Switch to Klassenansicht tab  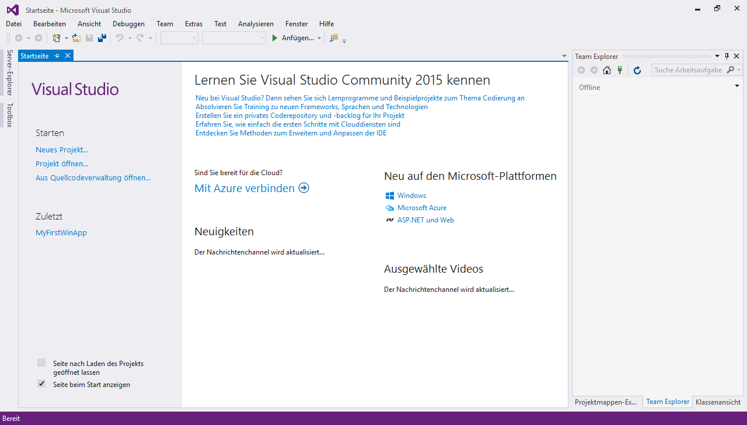pos(718,402)
